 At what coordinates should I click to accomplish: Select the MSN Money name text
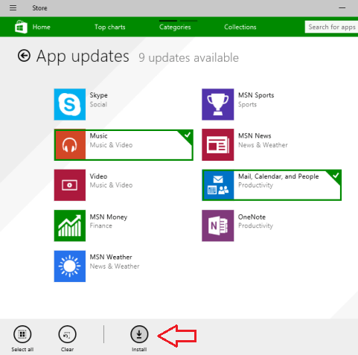(x=109, y=217)
